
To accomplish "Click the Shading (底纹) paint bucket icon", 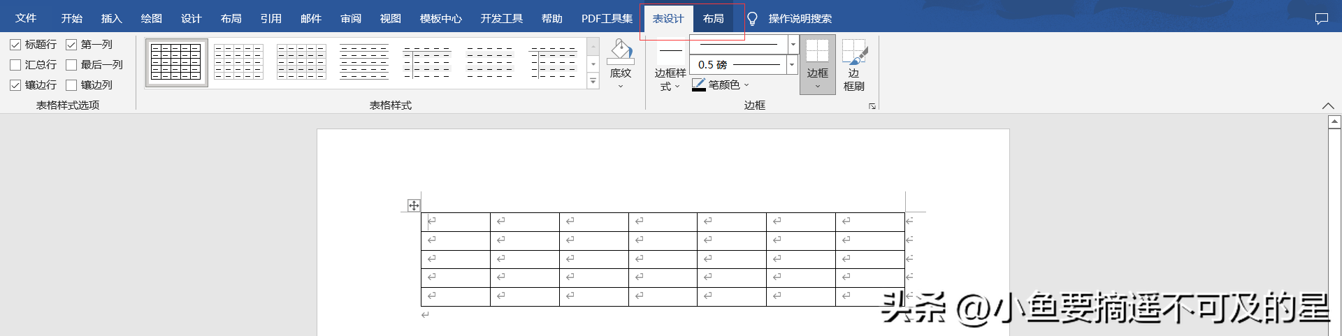I will coord(621,50).
